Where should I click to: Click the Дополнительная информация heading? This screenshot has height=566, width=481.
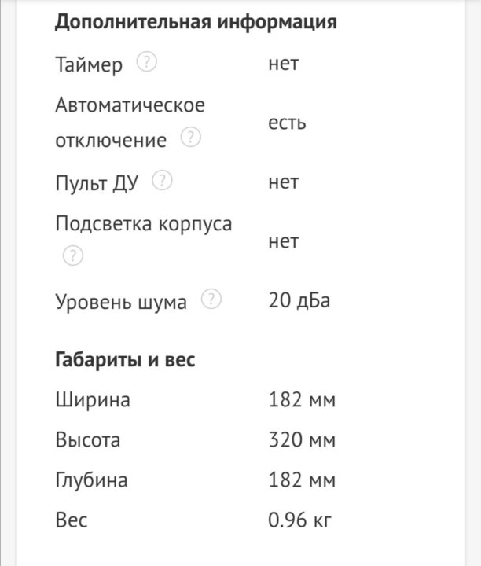pyautogui.click(x=196, y=21)
